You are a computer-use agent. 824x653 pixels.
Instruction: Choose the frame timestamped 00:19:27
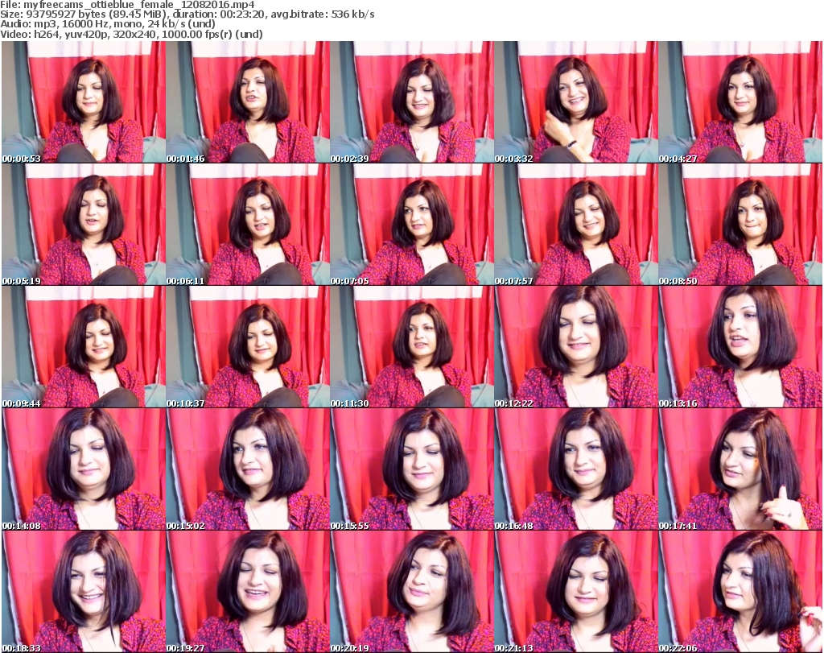point(248,592)
